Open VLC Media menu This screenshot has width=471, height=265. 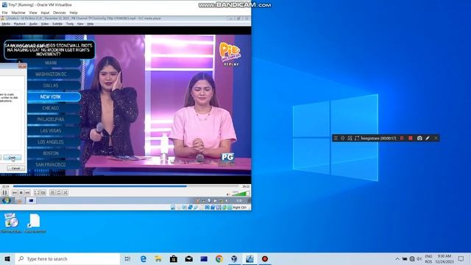(x=6, y=24)
